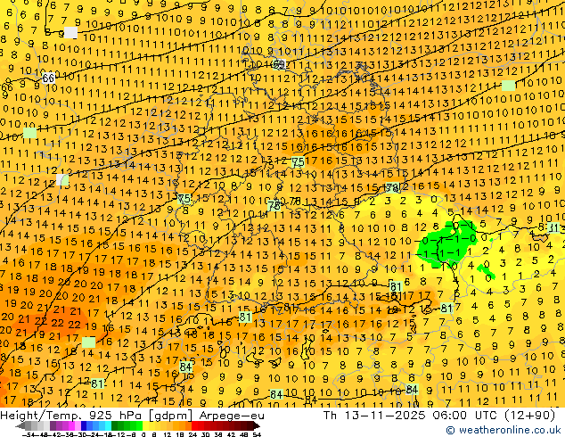Click the (12+90) forecast run label
Screen dimensions: 565x437
(528, 416)
